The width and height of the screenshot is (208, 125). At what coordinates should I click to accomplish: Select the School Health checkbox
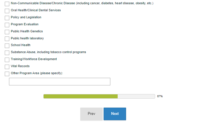[7, 46]
